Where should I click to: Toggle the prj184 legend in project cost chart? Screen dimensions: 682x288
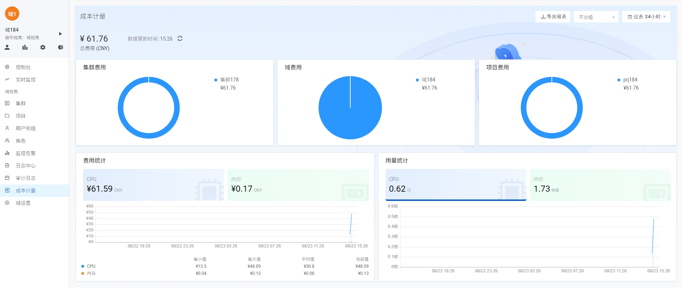click(x=630, y=80)
